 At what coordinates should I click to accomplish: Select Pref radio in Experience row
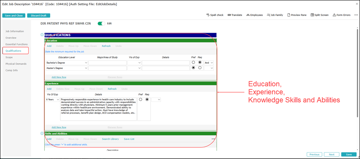click(141, 99)
